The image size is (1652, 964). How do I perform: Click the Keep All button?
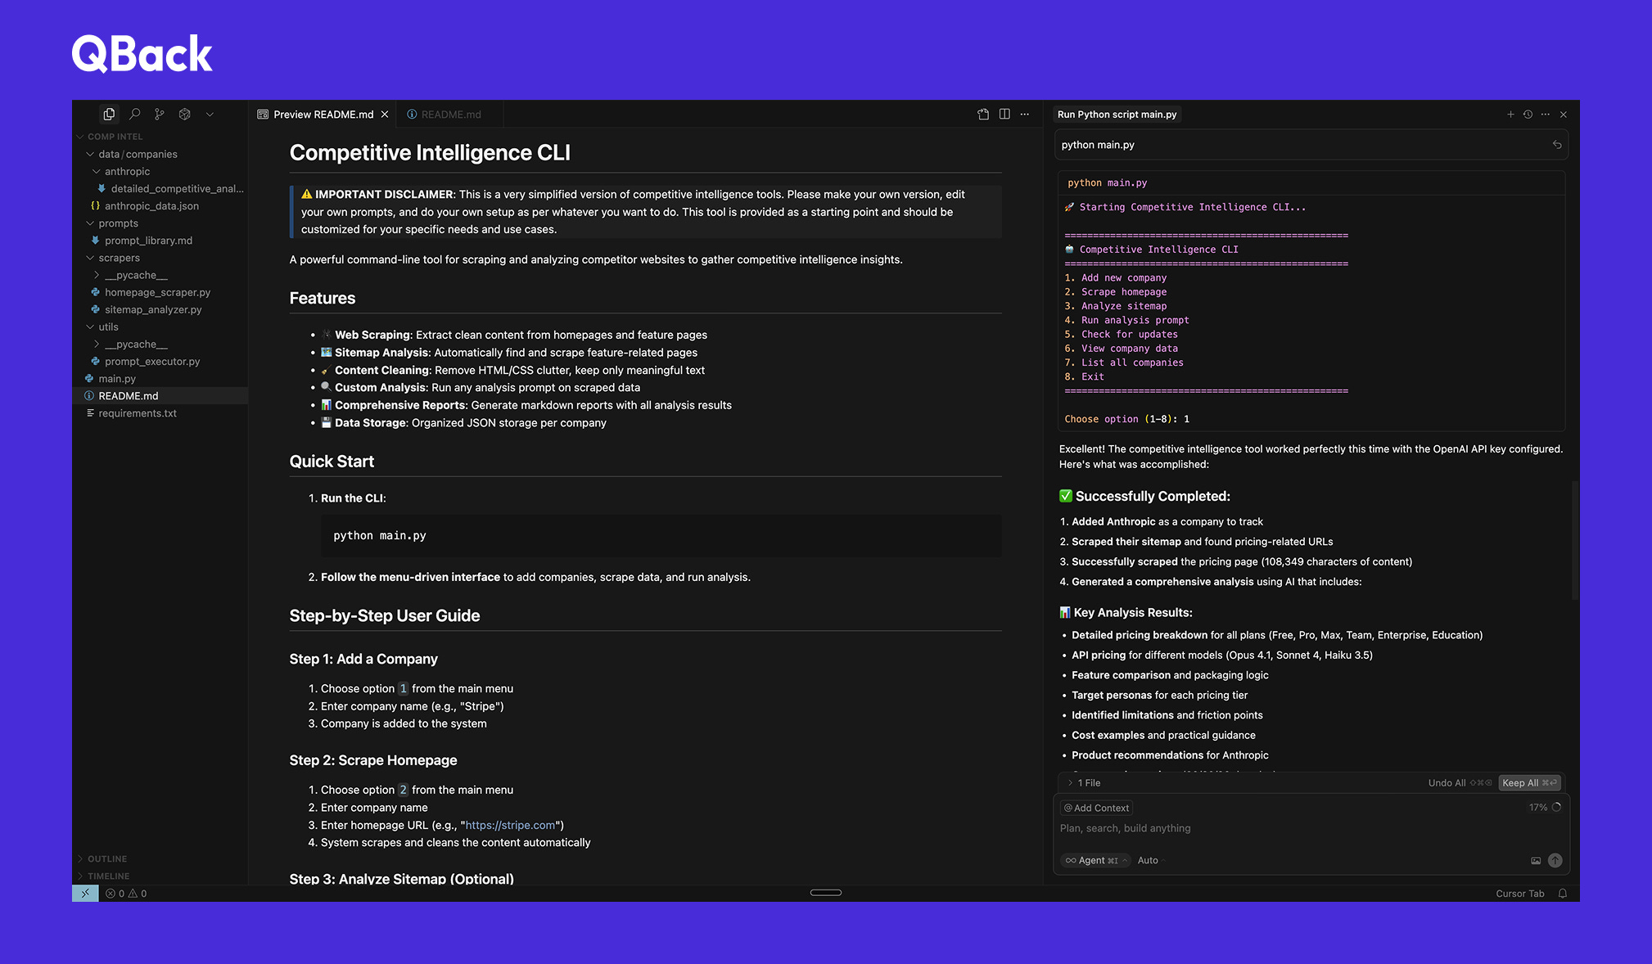click(1528, 783)
